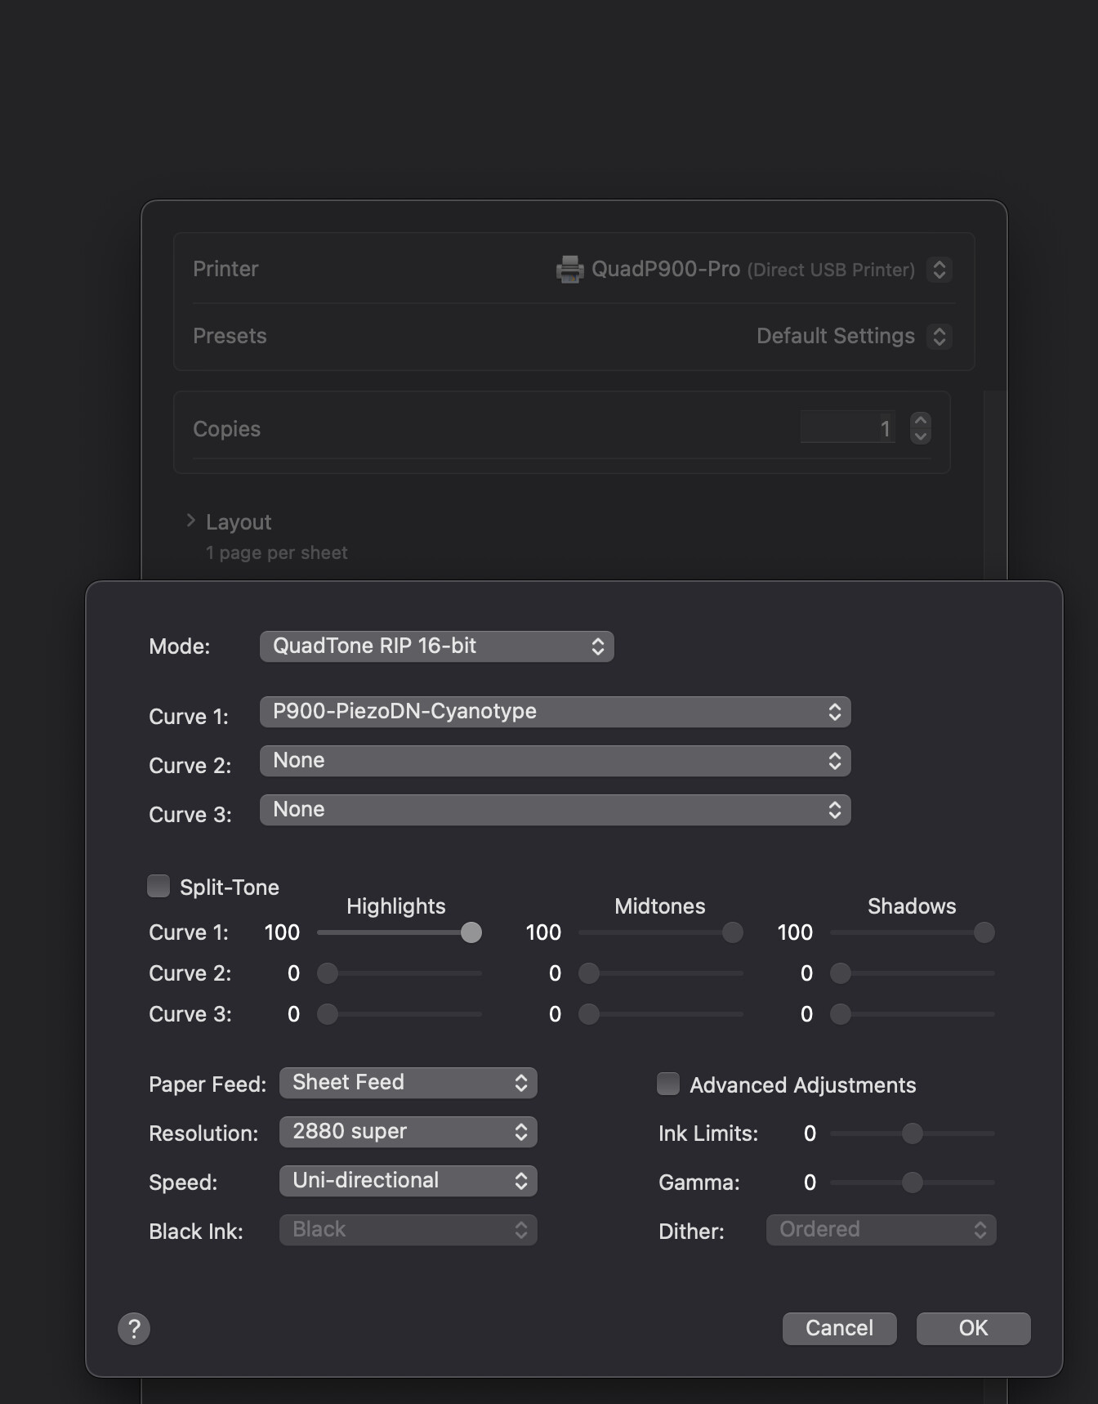
Task: Open the Mode dropdown showing QuadTone RIP 16-bit
Action: click(436, 646)
